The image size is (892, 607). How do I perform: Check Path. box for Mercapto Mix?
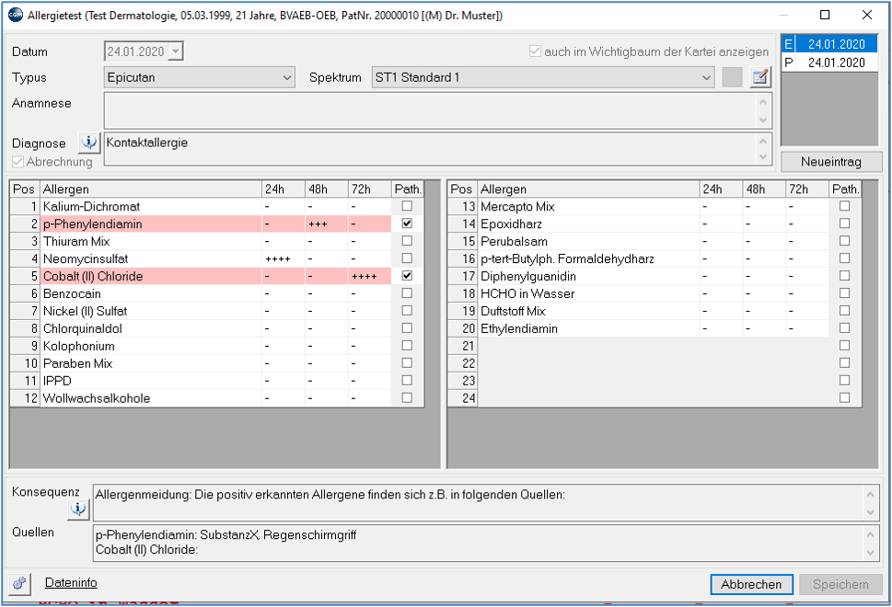844,206
